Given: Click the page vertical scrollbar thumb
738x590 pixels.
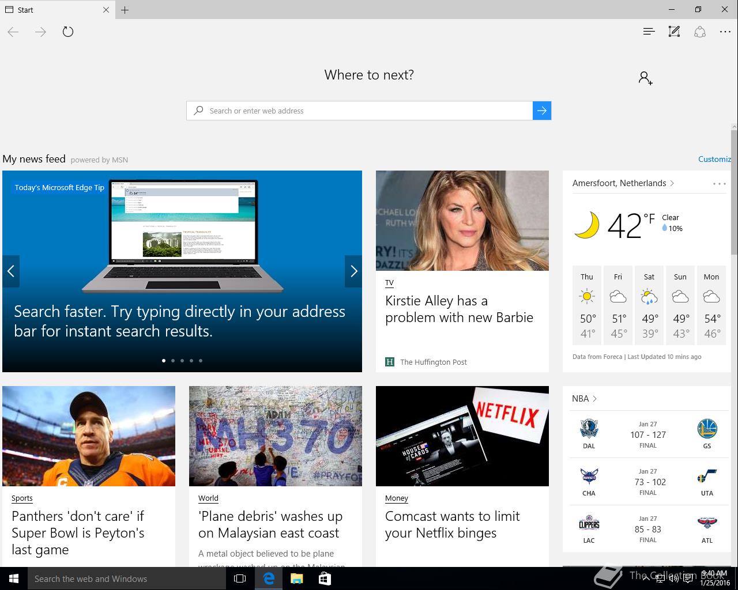Looking at the screenshot, I should point(734,191).
